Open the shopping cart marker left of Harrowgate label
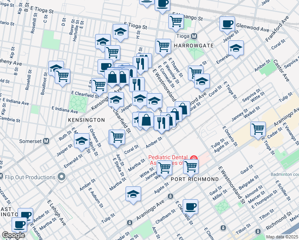This screenshot has width=299, height=240. (x=163, y=46)
